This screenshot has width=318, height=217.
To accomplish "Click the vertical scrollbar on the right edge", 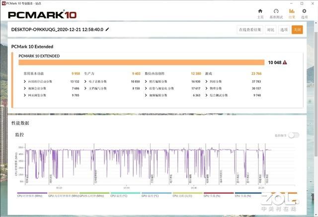I will (x=316, y=94).
